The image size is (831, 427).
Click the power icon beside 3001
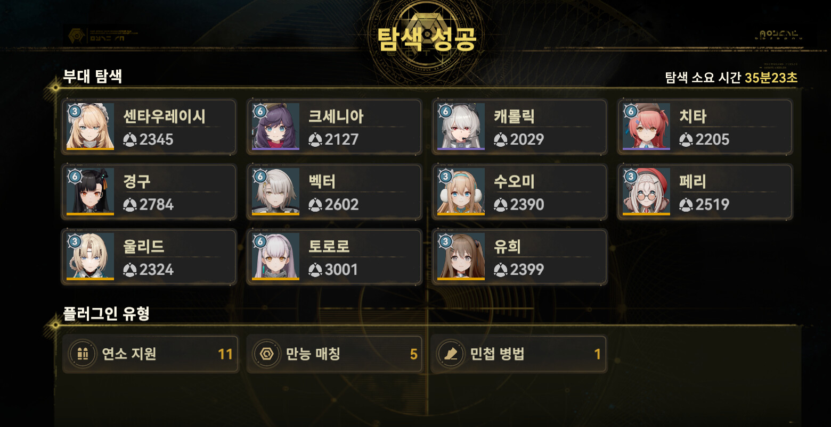tap(315, 270)
